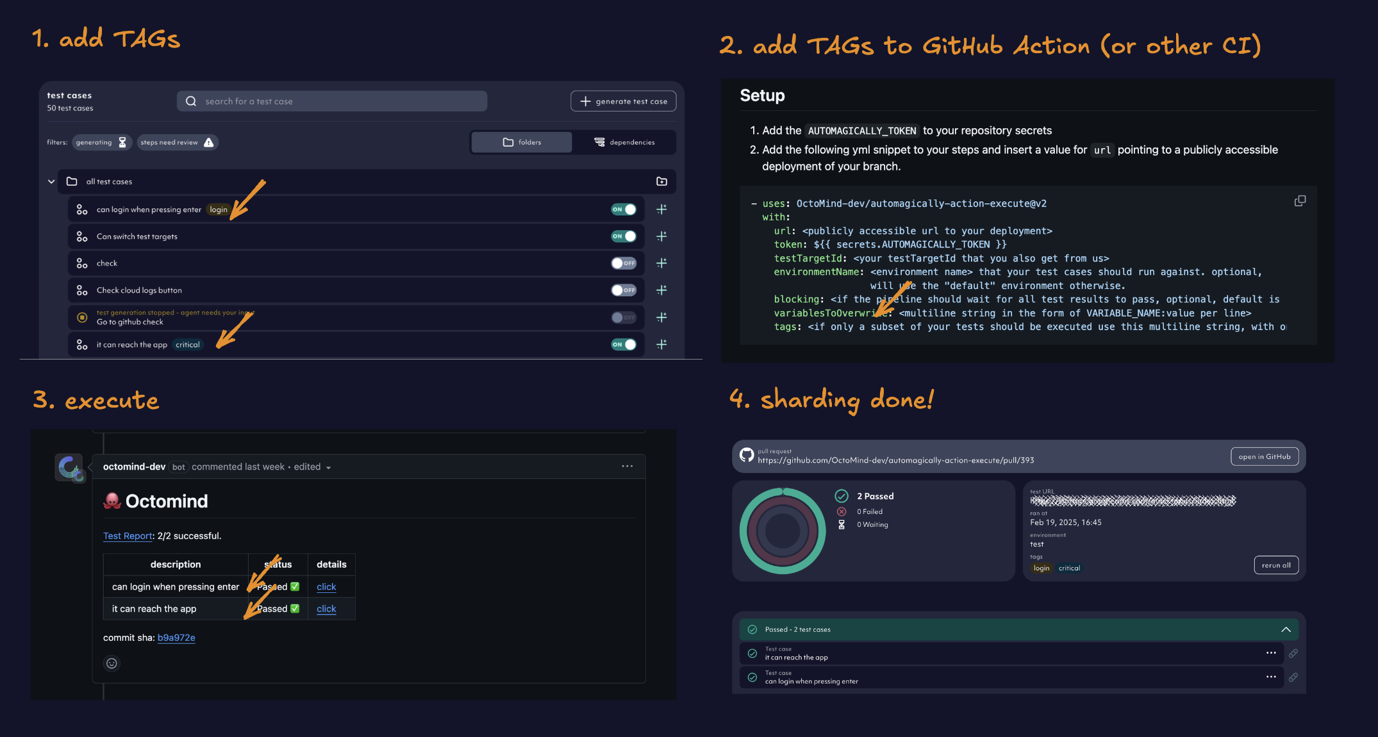Click test steps icon of check row
Screen dimensions: 1378x737
click(82, 263)
